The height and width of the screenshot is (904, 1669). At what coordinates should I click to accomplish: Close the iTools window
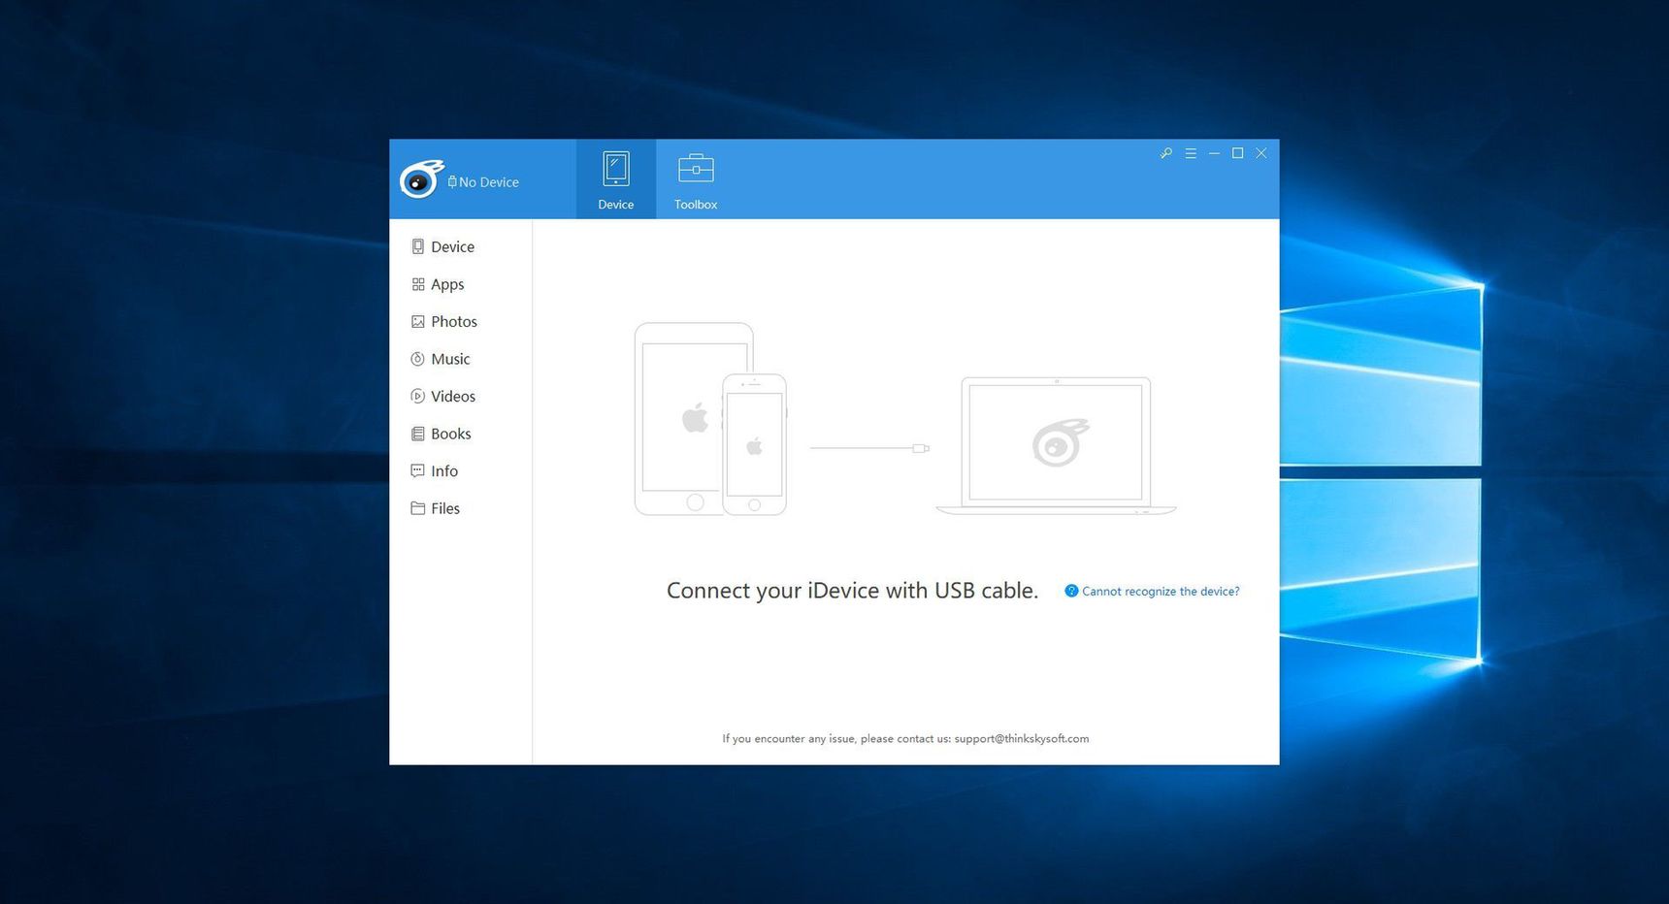[1261, 153]
